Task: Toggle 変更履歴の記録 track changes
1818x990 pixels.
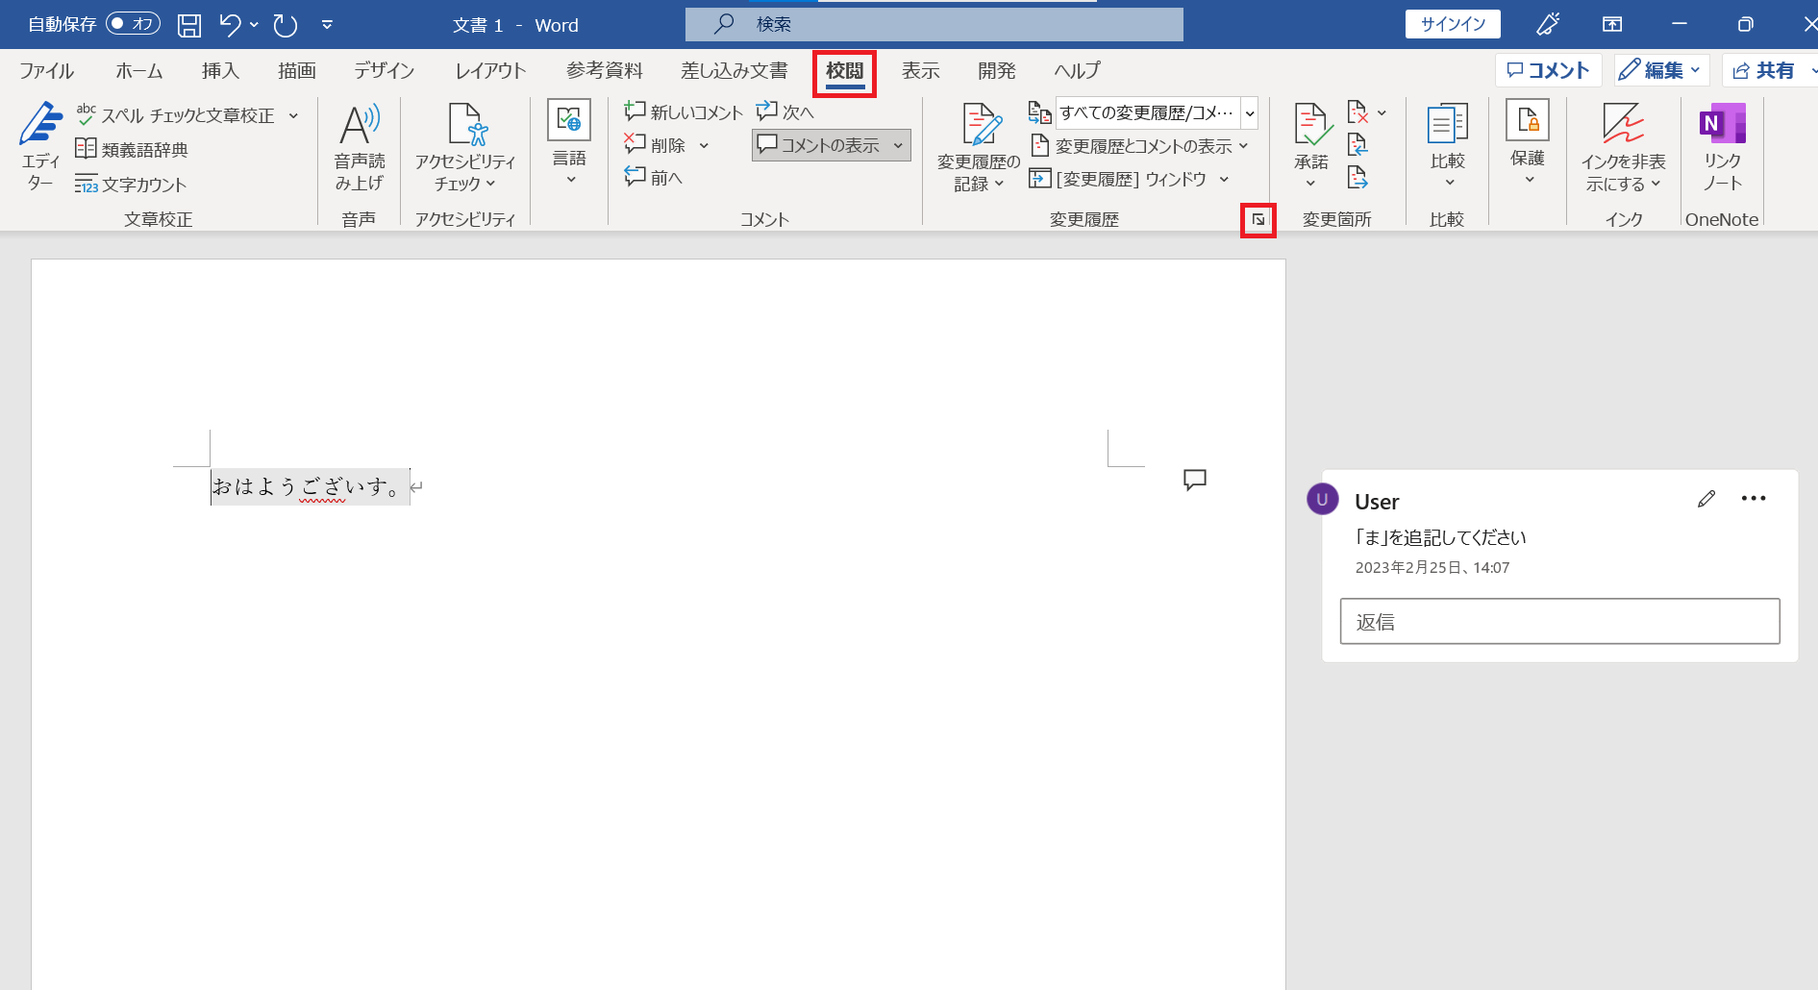Action: (x=978, y=147)
